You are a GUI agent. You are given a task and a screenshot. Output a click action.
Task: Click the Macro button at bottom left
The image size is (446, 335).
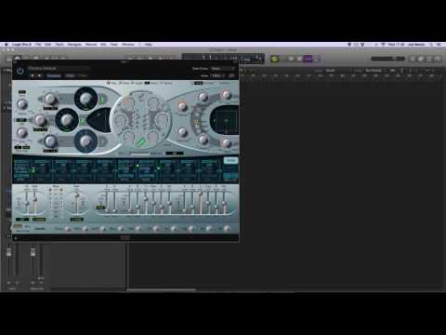click(x=18, y=226)
